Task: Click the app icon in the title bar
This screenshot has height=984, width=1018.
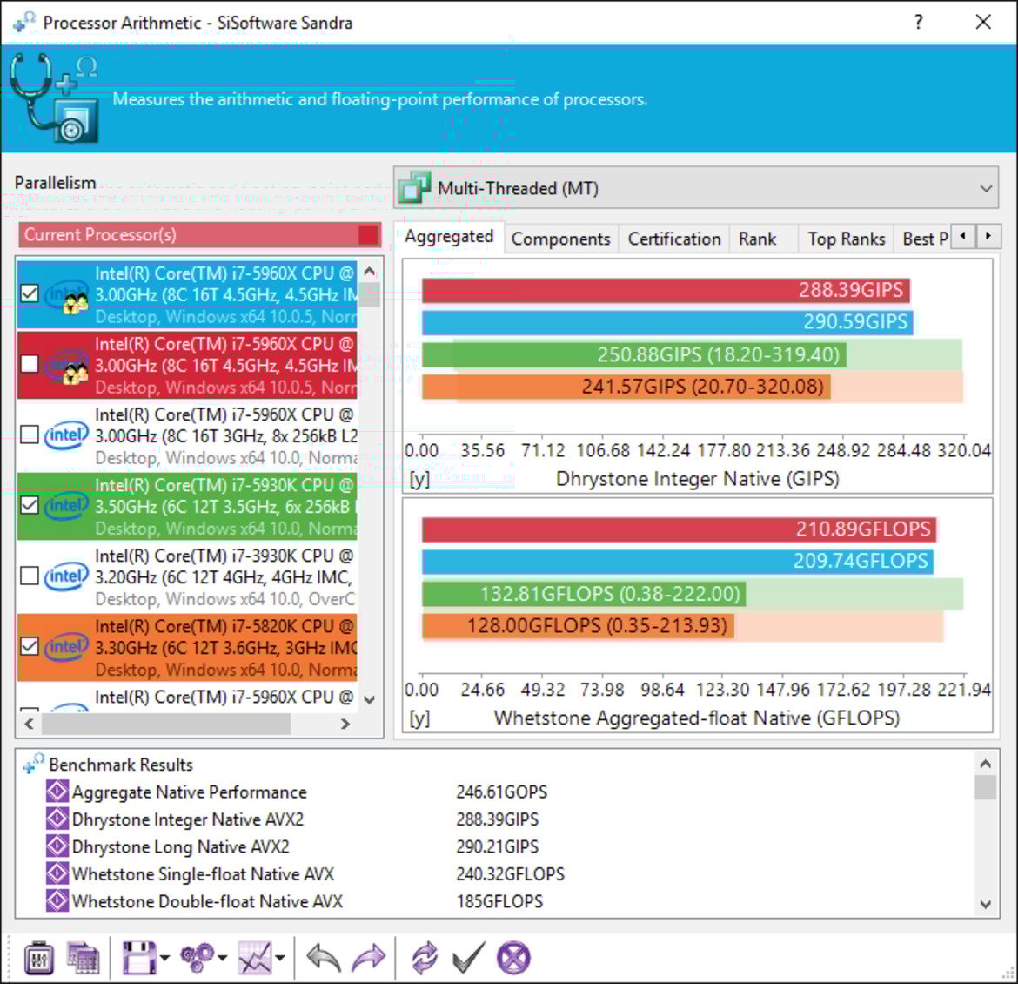Action: [x=24, y=22]
